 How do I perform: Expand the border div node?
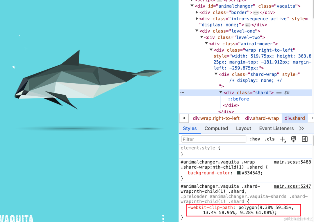(x=197, y=12)
